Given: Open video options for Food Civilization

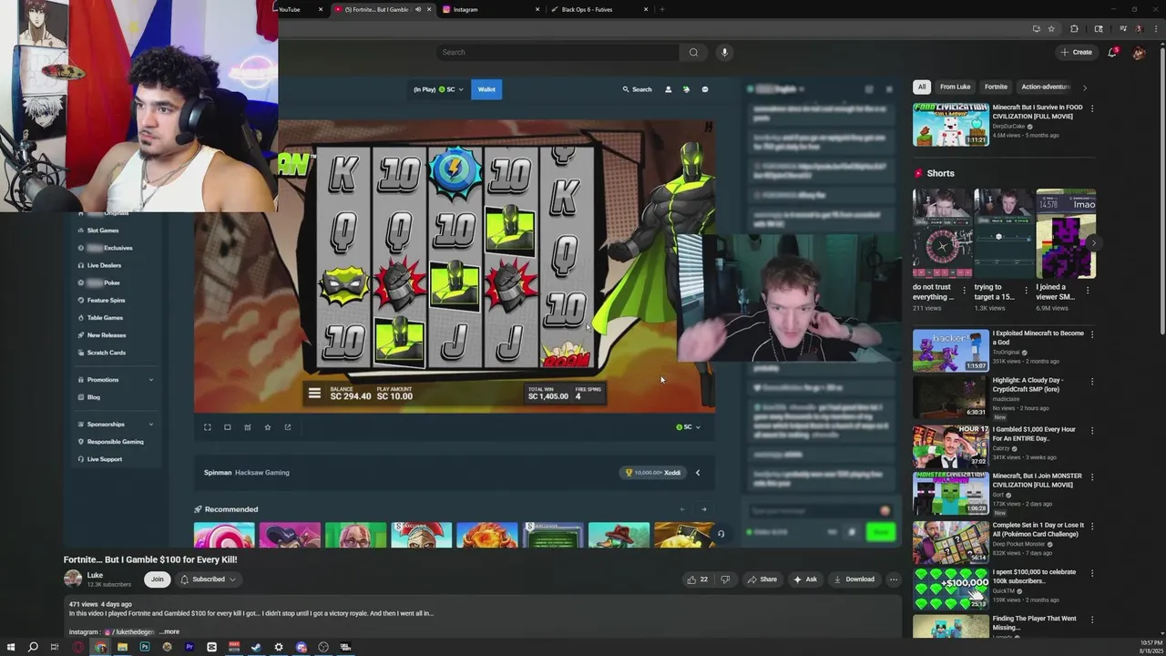Looking at the screenshot, I should [1092, 108].
